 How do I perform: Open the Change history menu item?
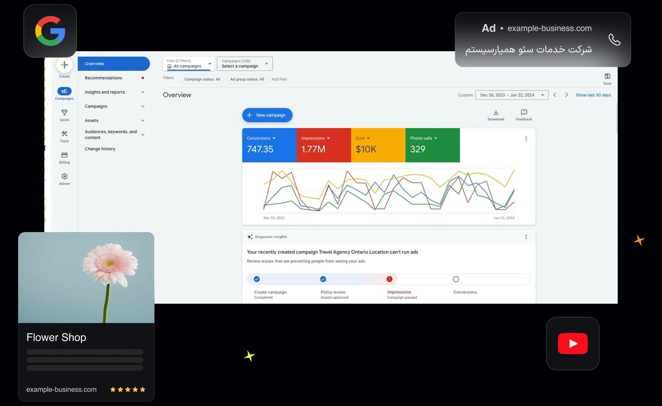100,149
